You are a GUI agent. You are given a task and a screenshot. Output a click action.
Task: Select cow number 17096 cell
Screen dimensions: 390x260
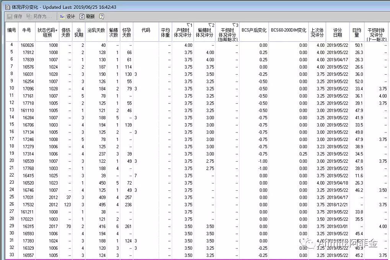[x=28, y=88]
